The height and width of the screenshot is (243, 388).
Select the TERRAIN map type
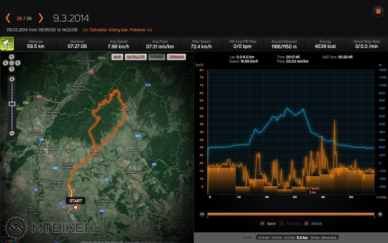coord(176,57)
